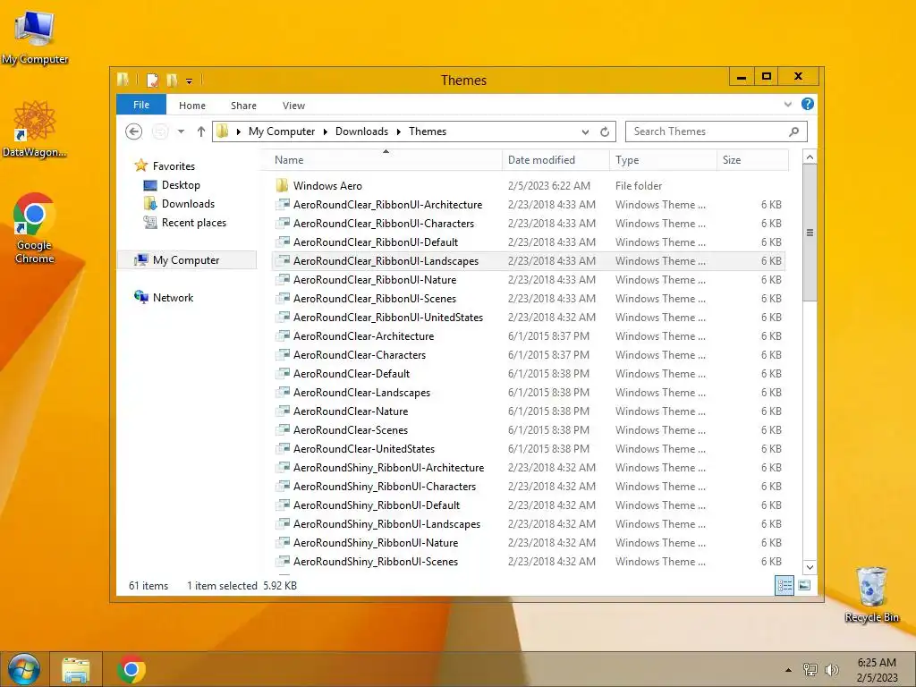Select Google Chrome desktop shortcut
Screen dimensions: 916x687
coord(35,228)
